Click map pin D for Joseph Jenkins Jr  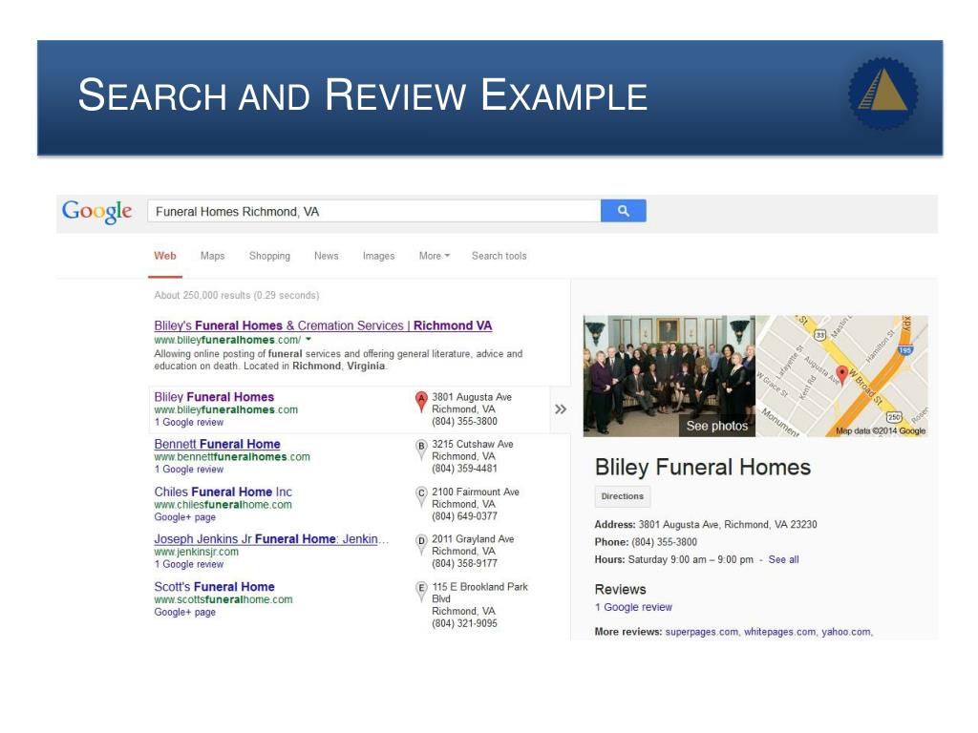[x=421, y=543]
